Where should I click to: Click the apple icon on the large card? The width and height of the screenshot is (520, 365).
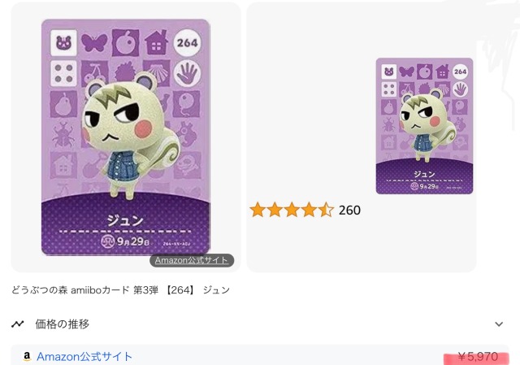(125, 43)
